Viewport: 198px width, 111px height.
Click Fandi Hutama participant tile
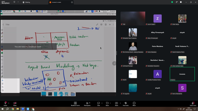pyautogui.click(x=182, y=46)
